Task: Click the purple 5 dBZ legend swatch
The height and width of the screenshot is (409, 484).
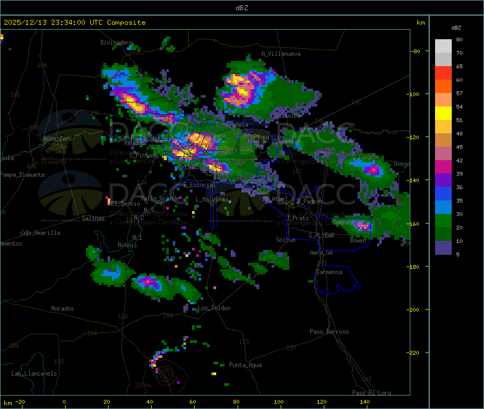Action: click(x=443, y=248)
